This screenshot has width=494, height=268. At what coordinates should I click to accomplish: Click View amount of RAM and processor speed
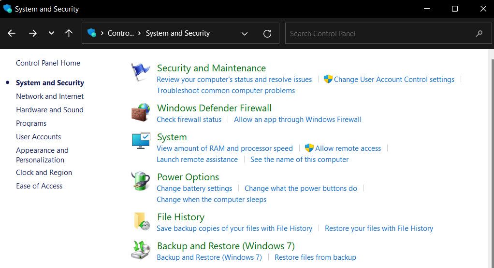coord(225,148)
